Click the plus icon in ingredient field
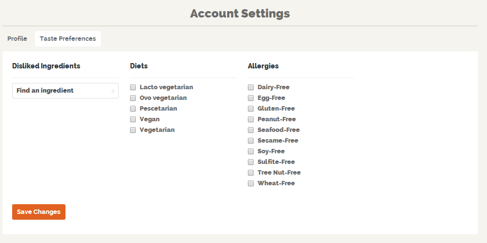Screen dimensions: 487x243 pos(113,91)
